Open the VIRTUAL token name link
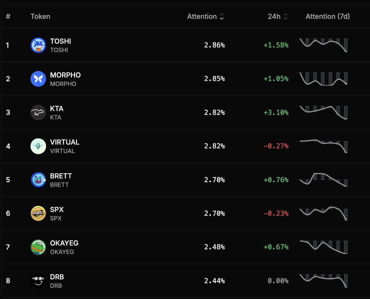The width and height of the screenshot is (370, 299). point(65,142)
